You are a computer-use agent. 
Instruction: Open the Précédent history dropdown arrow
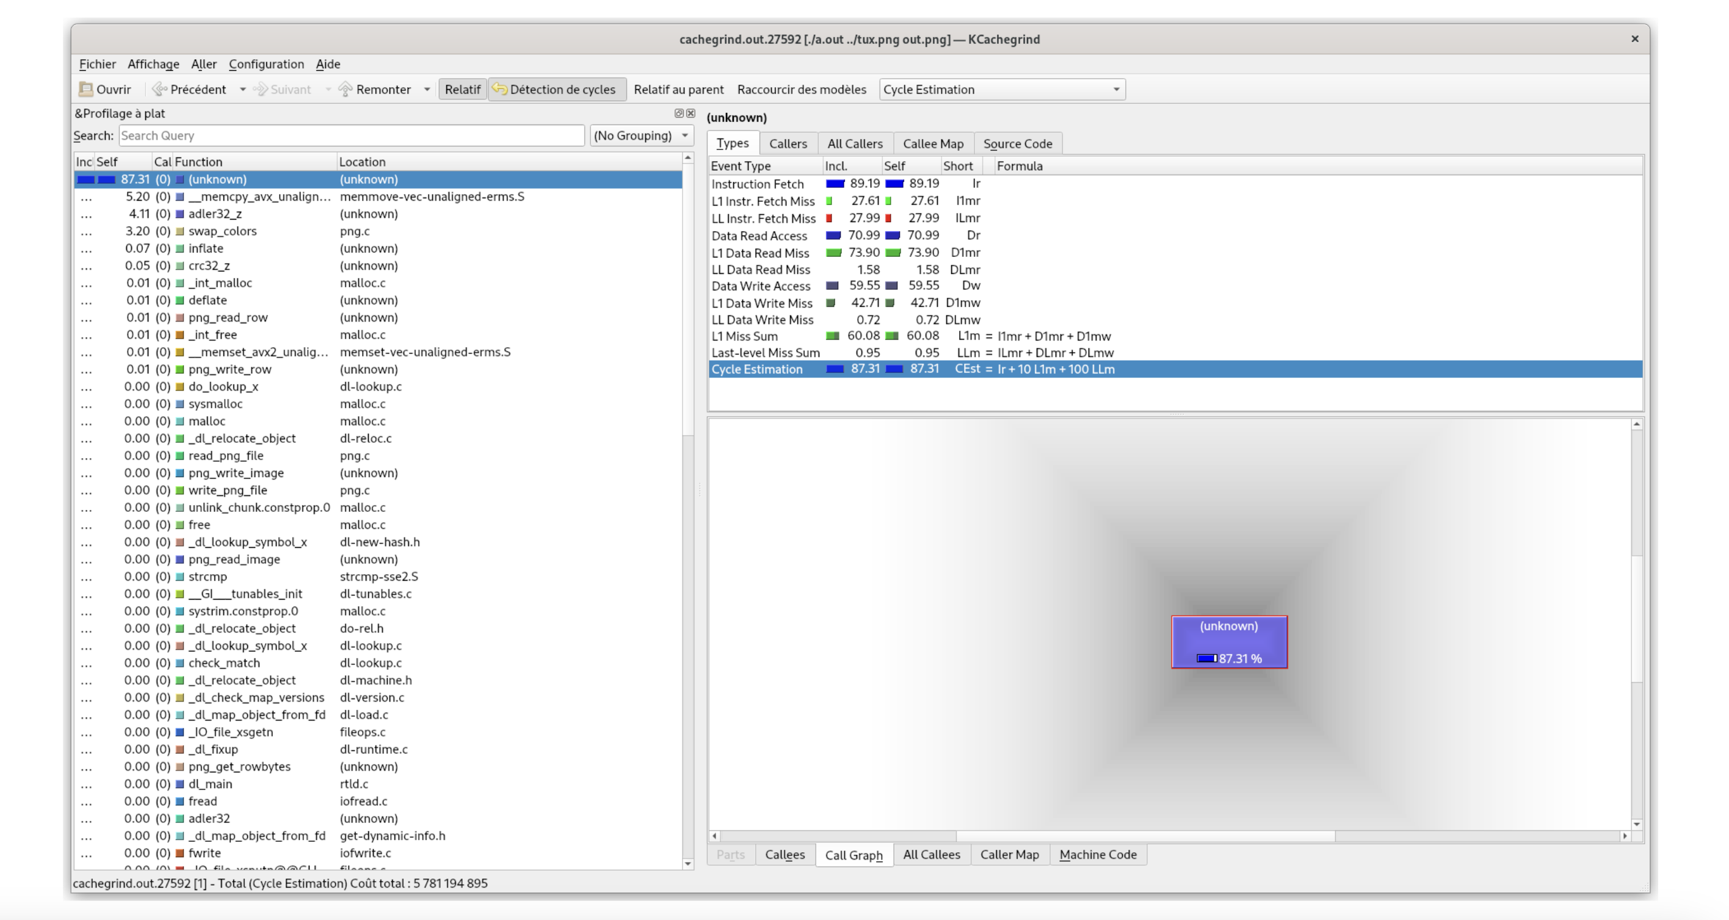point(243,89)
